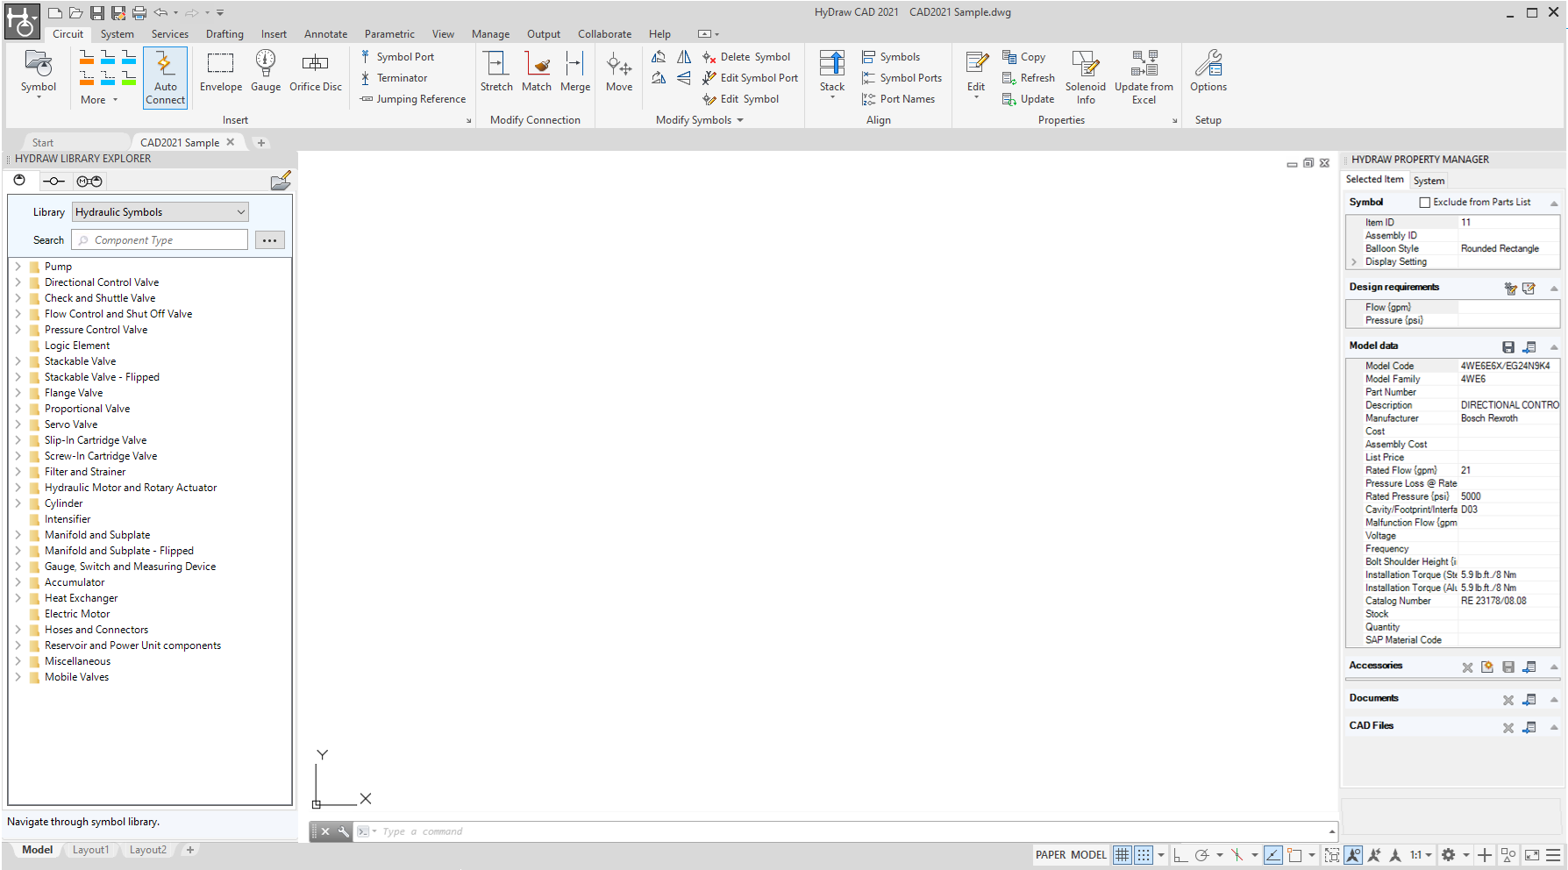Click the Customization hamburger icon in status bar
Screen dimensions: 1568x870
click(1553, 855)
